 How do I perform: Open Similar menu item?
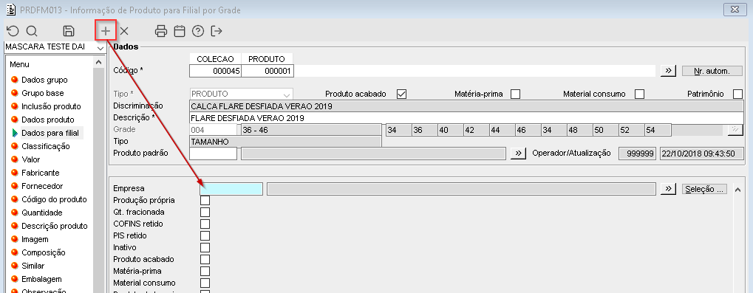33,266
